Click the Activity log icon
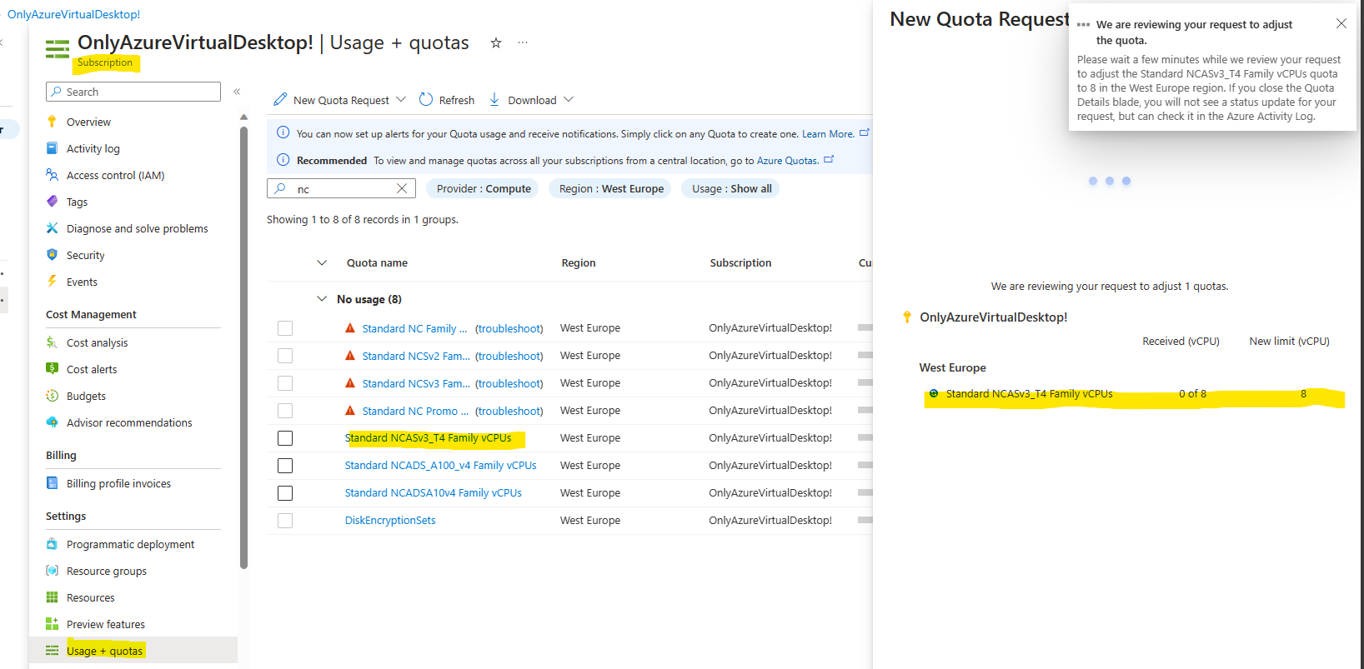The width and height of the screenshot is (1364, 669). [52, 148]
